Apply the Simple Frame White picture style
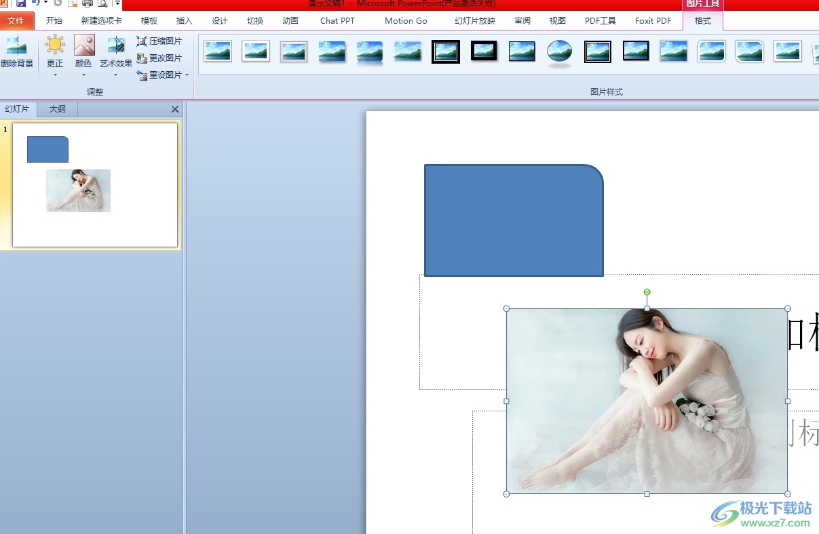Image resolution: width=819 pixels, height=534 pixels. (218, 51)
